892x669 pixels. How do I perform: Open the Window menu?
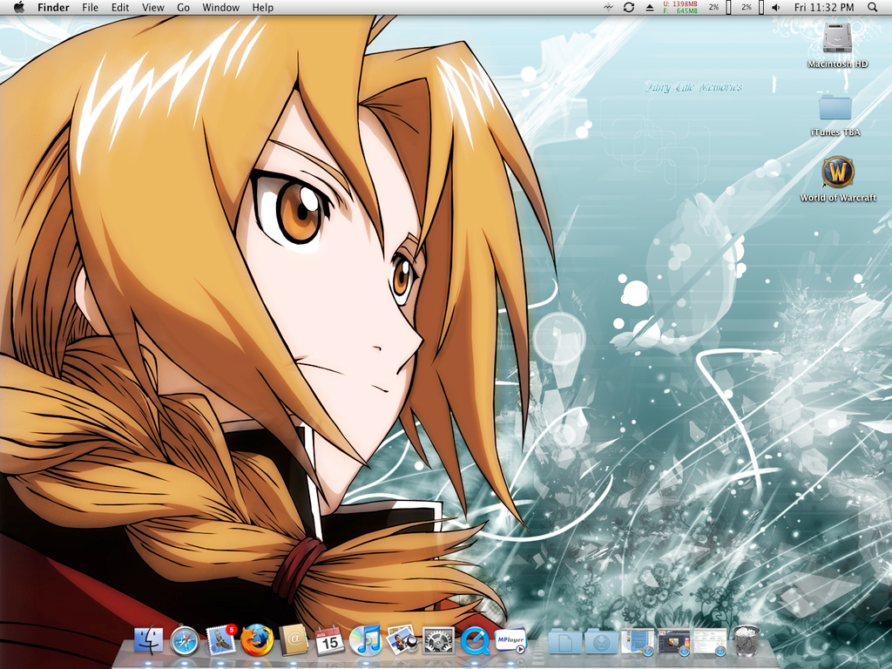tap(220, 7)
